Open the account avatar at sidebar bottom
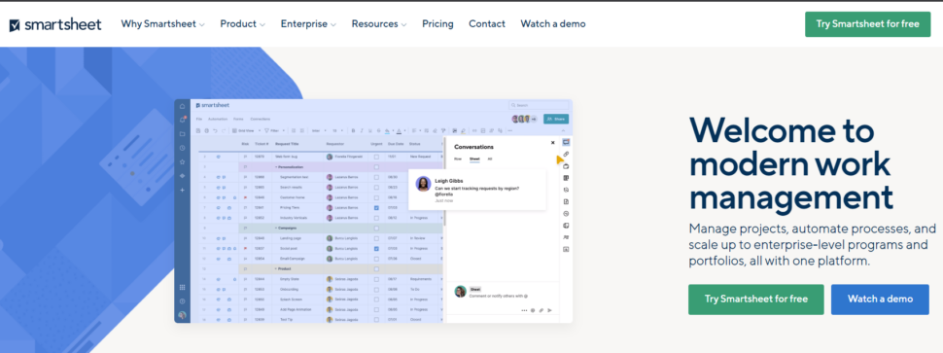This screenshot has width=943, height=353. point(182,315)
